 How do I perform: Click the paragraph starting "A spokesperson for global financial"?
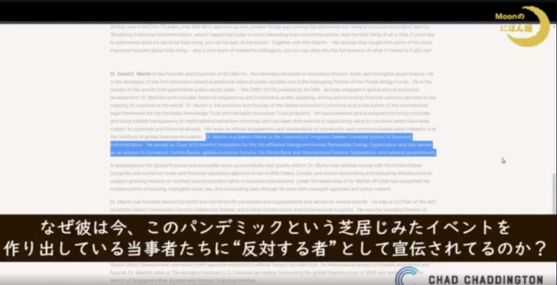click(x=271, y=177)
